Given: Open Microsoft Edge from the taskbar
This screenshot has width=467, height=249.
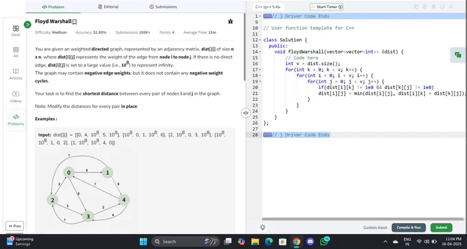Looking at the screenshot, I should click(x=269, y=241).
